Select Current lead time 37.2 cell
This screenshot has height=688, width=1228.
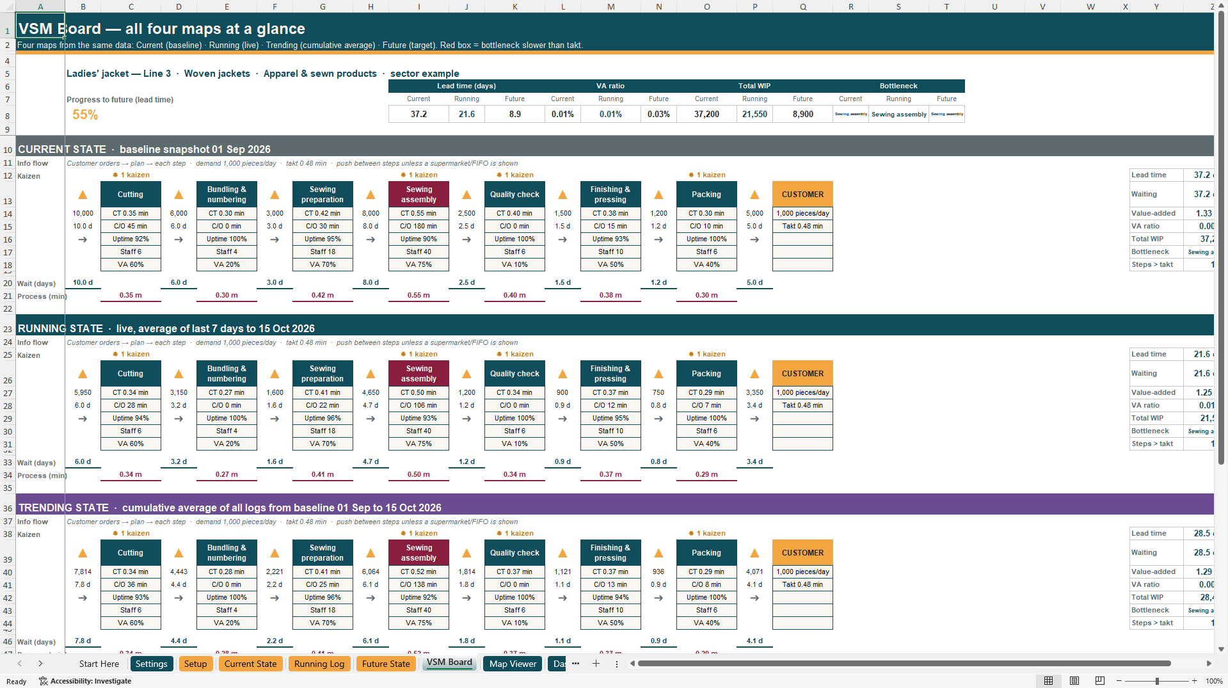pos(419,114)
